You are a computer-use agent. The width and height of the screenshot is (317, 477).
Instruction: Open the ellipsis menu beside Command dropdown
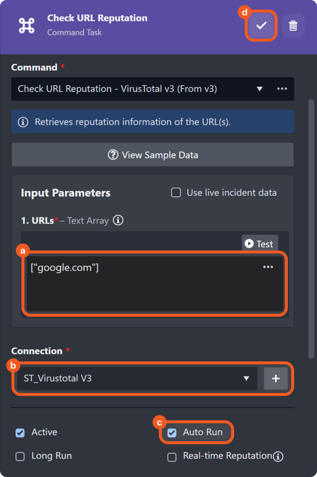click(x=282, y=89)
